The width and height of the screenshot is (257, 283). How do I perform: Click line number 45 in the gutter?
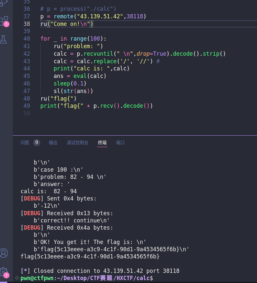pos(27,76)
